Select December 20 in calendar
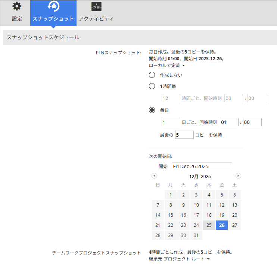Image resolution: width=277 pixels, height=265 pixels. coord(234,215)
